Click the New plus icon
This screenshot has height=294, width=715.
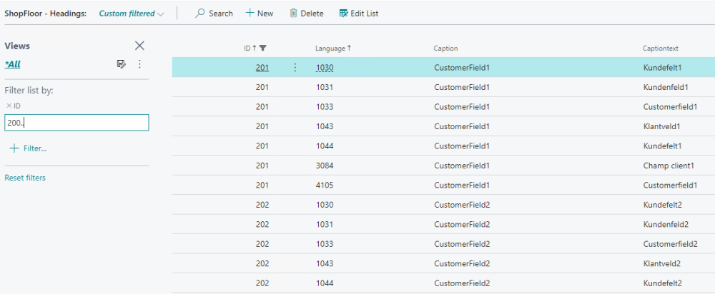point(250,14)
